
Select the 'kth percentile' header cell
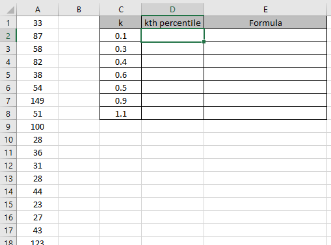pos(172,23)
